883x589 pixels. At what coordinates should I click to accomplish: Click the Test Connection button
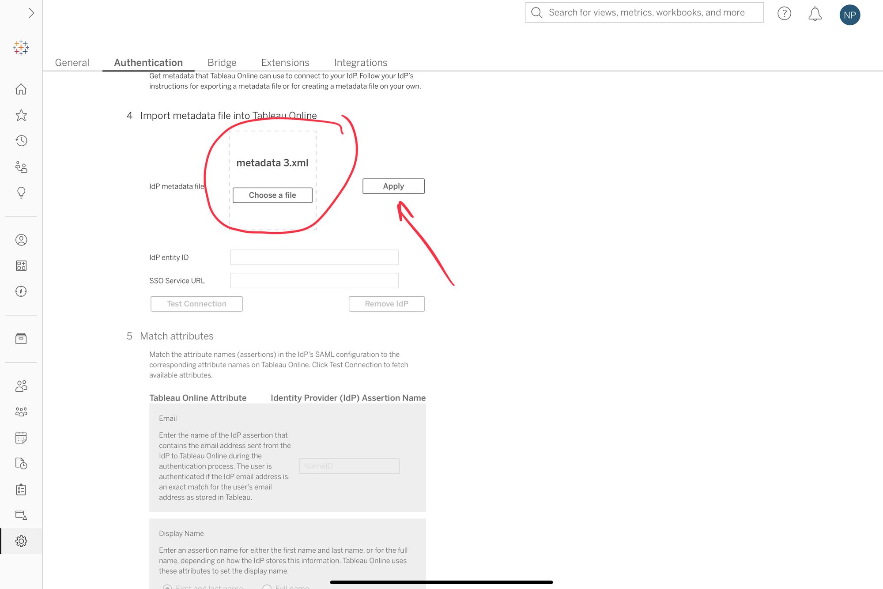tap(196, 304)
